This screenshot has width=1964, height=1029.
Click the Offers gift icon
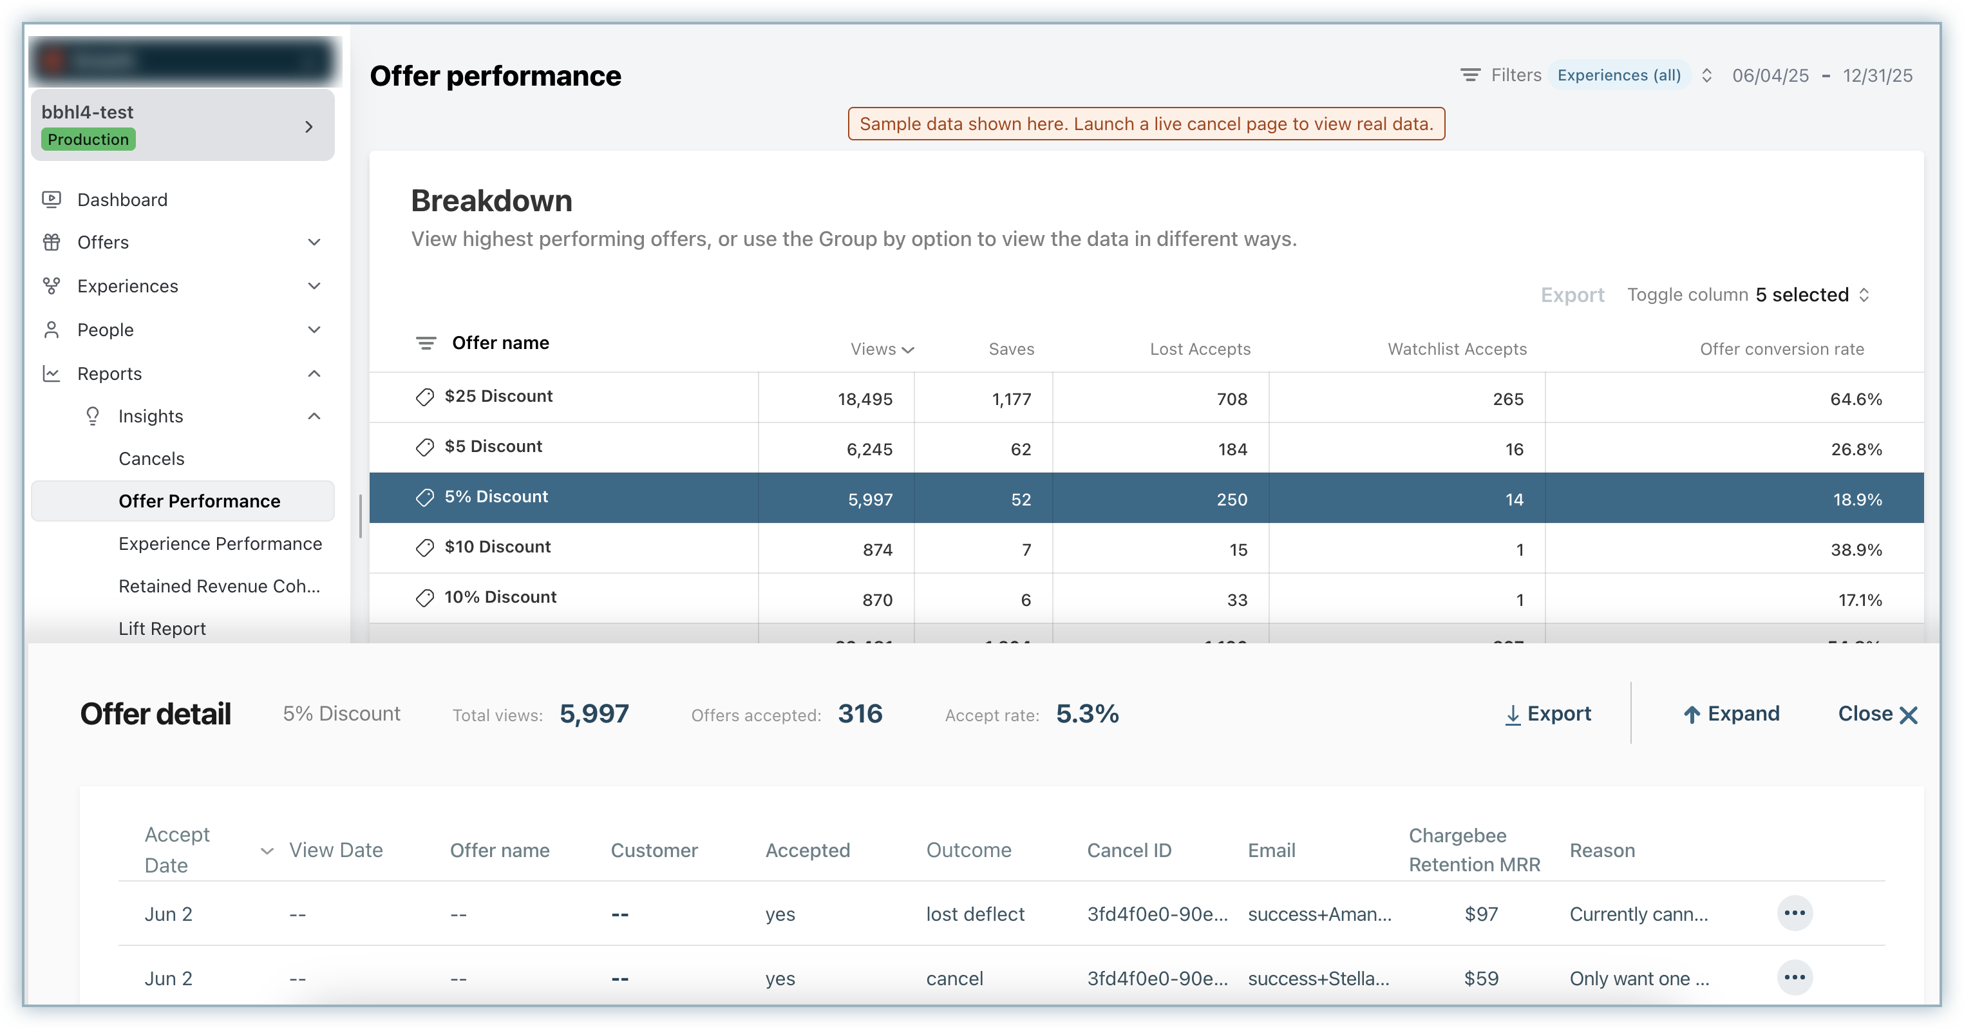coord(51,242)
